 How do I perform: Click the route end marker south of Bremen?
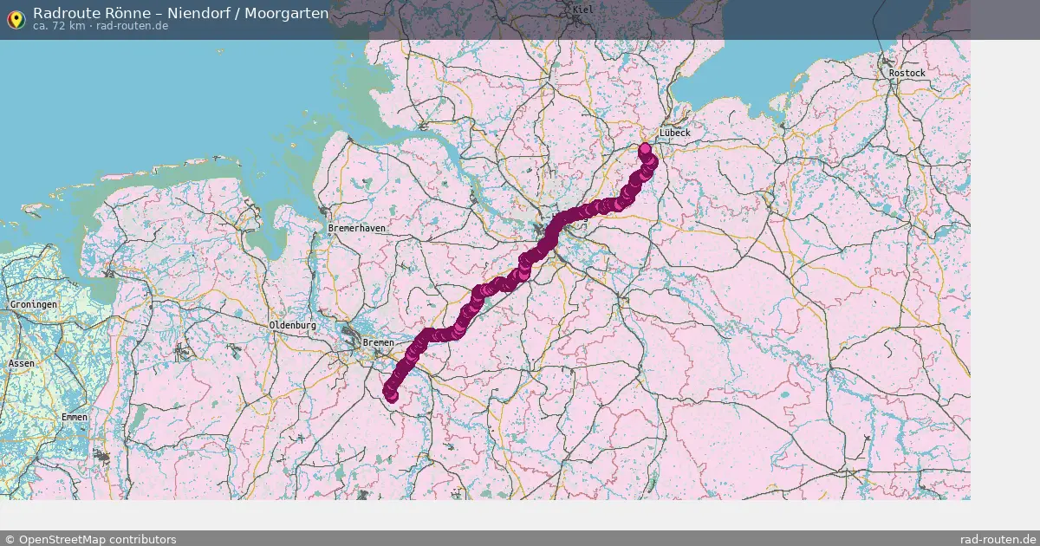(x=392, y=396)
